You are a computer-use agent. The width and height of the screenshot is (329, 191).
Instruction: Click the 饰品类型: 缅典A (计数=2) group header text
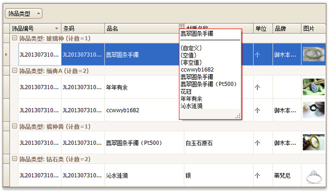(54, 71)
